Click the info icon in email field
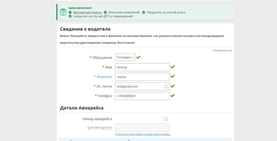Image resolution: width=277 pixels, height=141 pixels. point(166,86)
